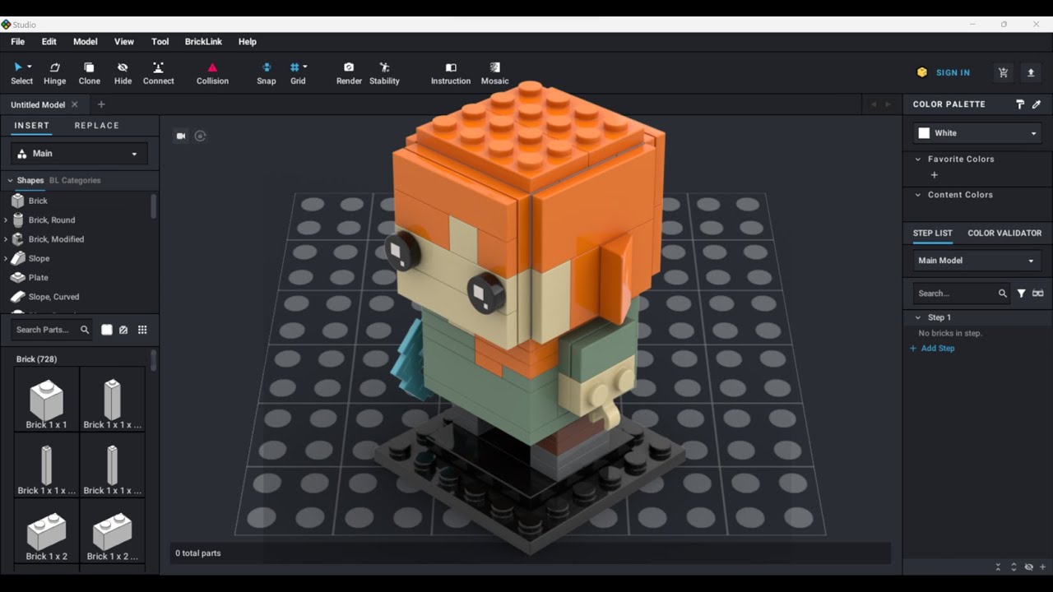Run the Stability check
The image size is (1053, 592).
pyautogui.click(x=384, y=73)
